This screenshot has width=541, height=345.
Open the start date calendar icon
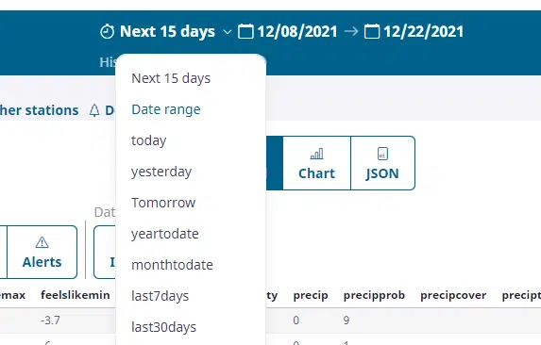tap(245, 31)
